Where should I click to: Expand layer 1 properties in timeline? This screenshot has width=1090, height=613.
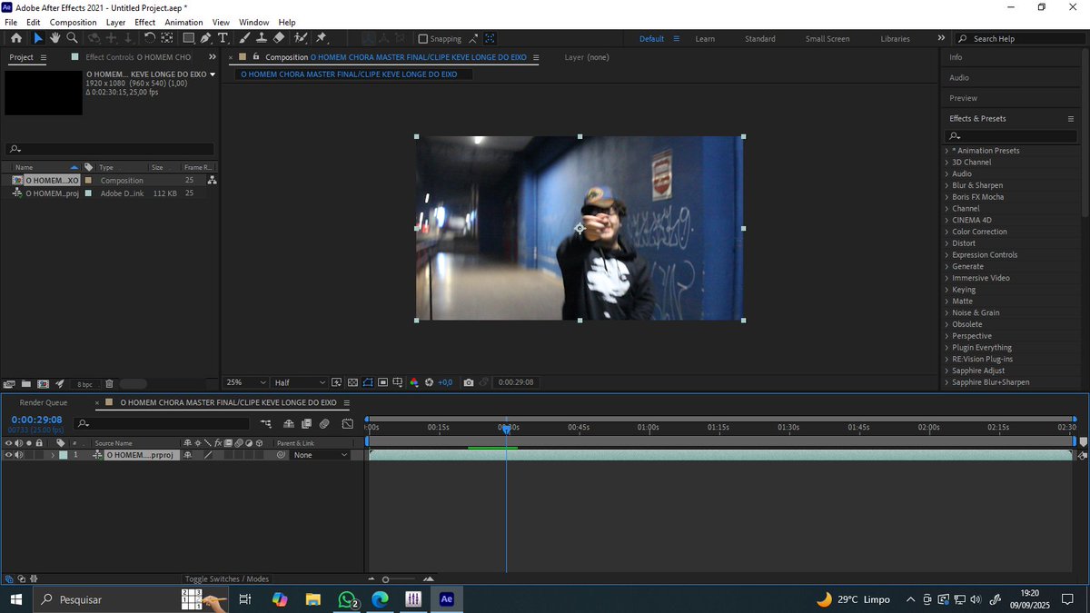click(53, 455)
